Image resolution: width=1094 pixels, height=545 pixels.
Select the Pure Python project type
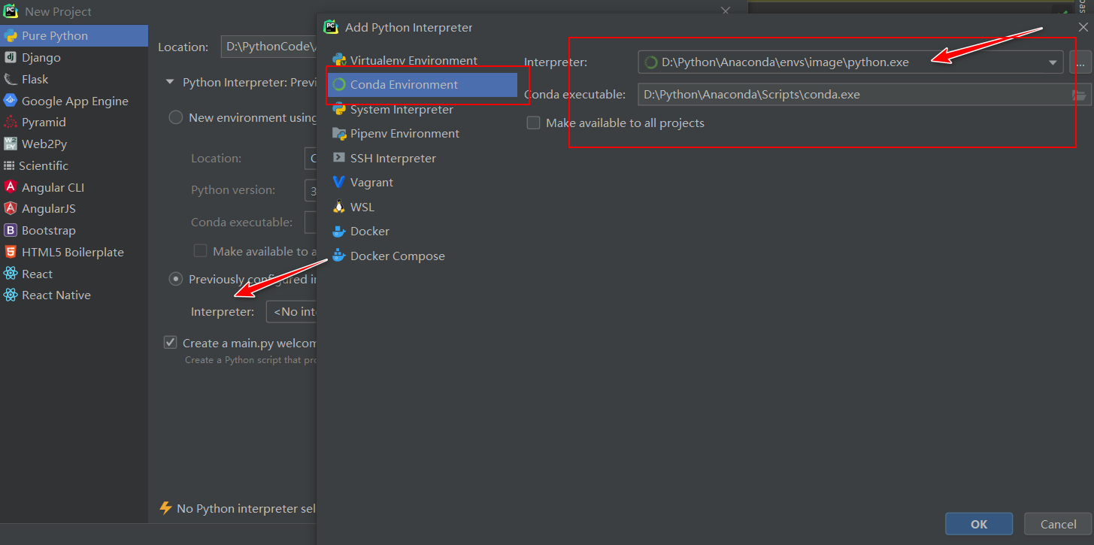click(74, 35)
